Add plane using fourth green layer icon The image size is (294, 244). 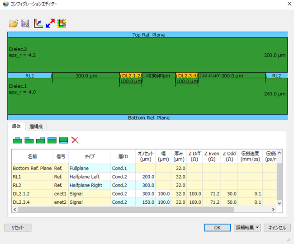(52, 140)
